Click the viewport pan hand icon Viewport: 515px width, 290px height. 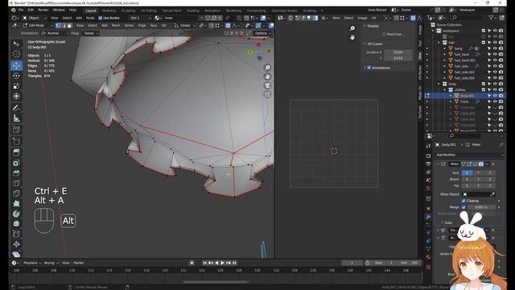pos(267,77)
